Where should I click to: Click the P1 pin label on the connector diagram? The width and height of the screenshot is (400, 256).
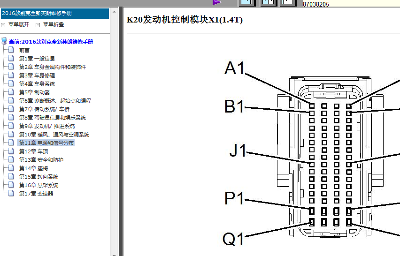tap(234, 198)
